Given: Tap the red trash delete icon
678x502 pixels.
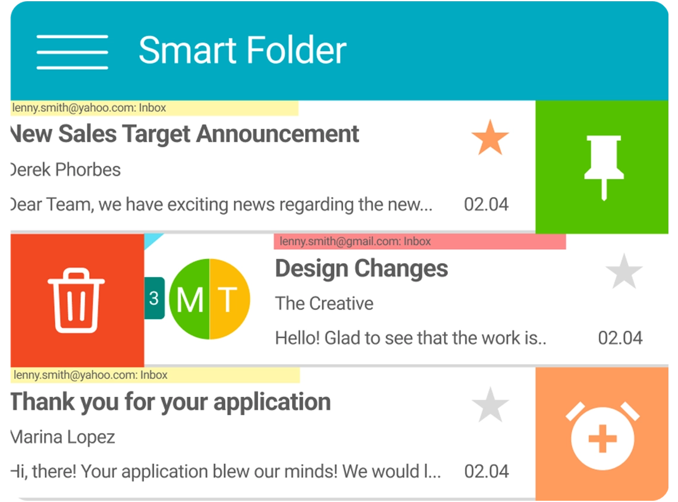Looking at the screenshot, I should click(x=76, y=300).
